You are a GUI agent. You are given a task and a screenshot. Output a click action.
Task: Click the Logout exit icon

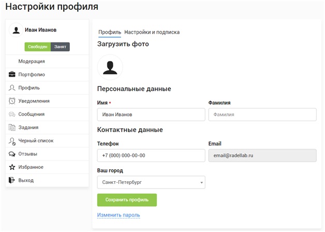point(12,180)
